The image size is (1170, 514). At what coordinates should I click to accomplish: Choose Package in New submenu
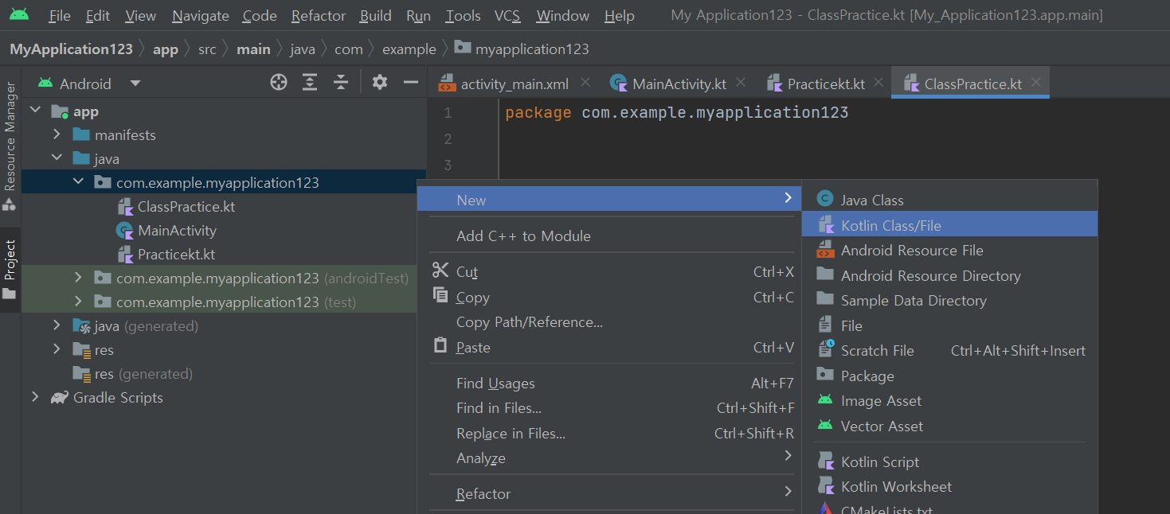tap(949, 376)
